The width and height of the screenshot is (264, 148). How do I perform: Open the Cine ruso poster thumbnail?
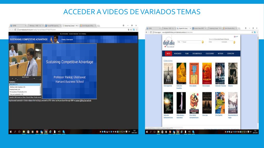pos(207,103)
